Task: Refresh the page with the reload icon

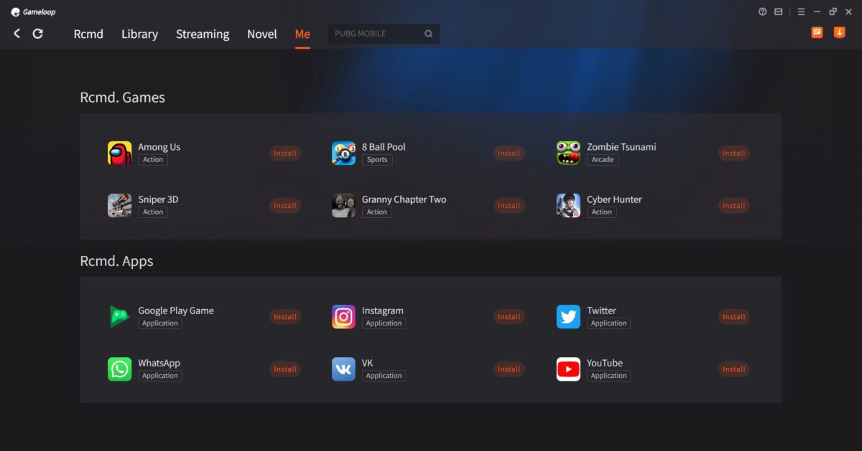Action: click(x=37, y=33)
